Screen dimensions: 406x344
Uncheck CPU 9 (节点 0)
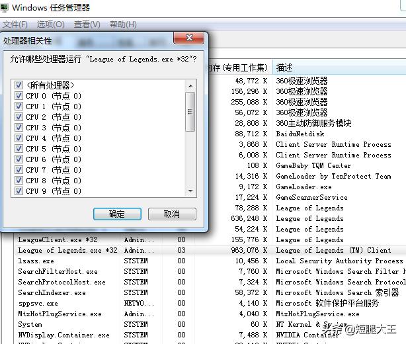[x=19, y=191]
